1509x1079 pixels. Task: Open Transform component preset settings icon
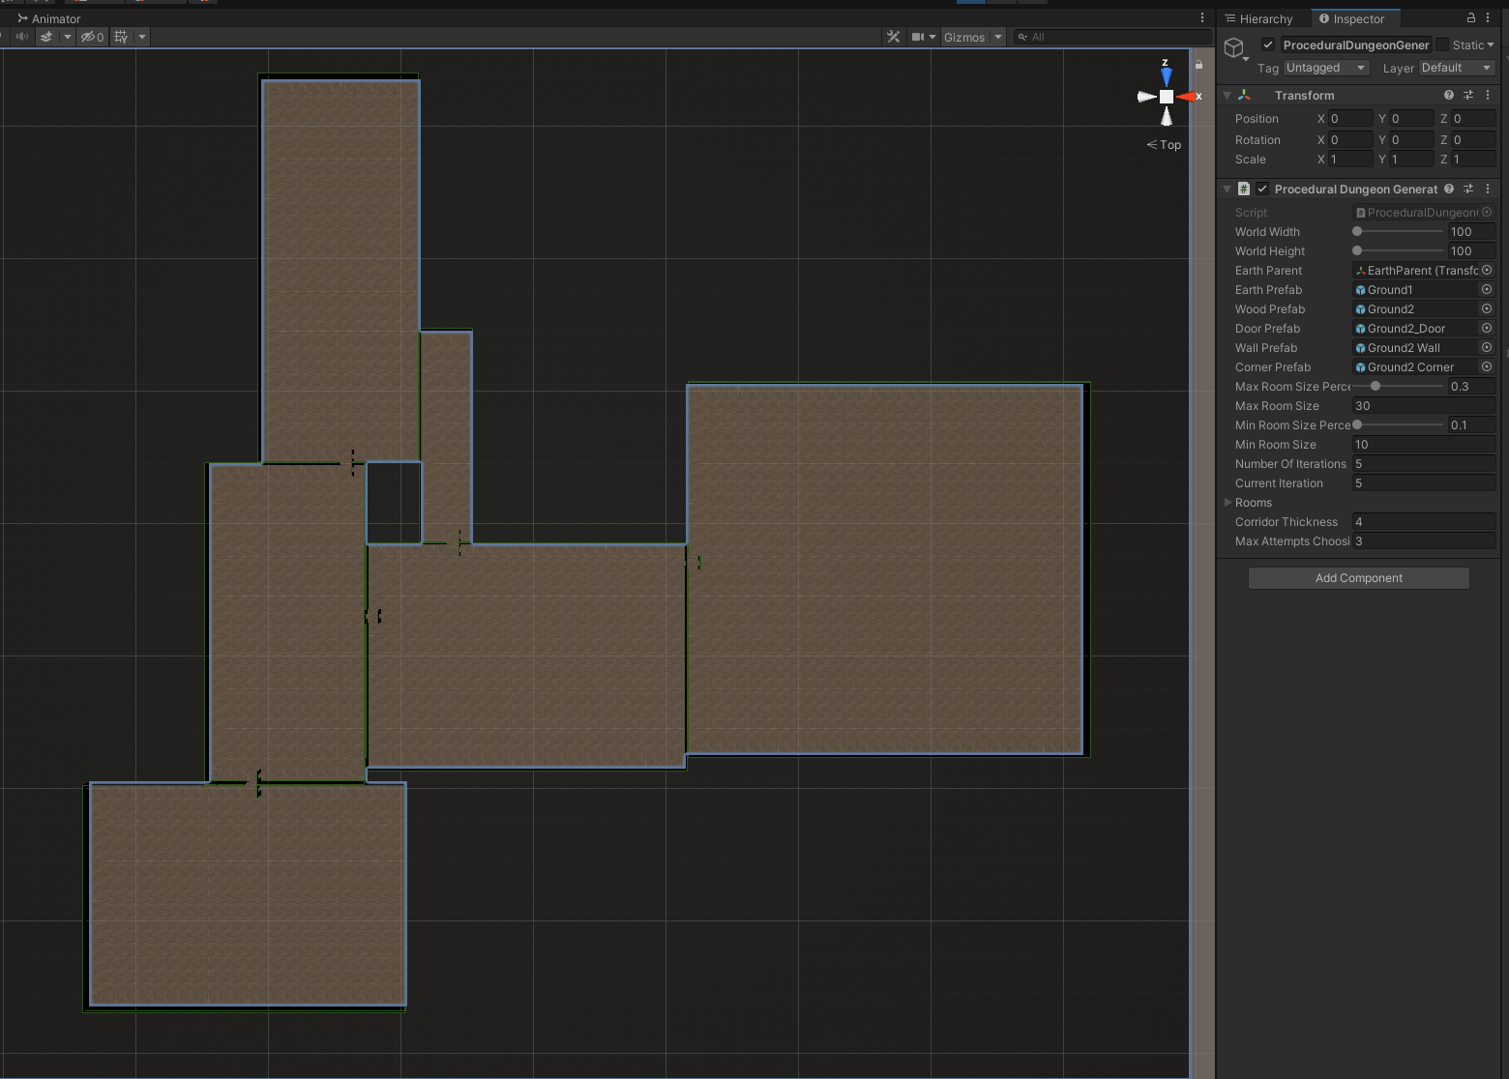click(1468, 95)
